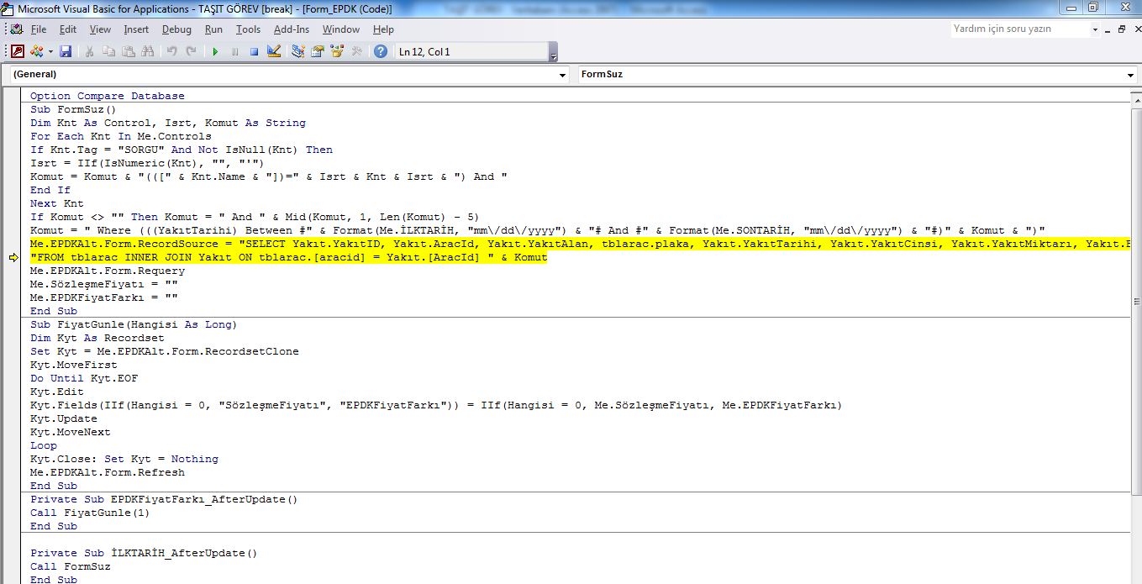The image size is (1142, 584).
Task: Click the blue Reset stop button
Action: [x=254, y=51]
